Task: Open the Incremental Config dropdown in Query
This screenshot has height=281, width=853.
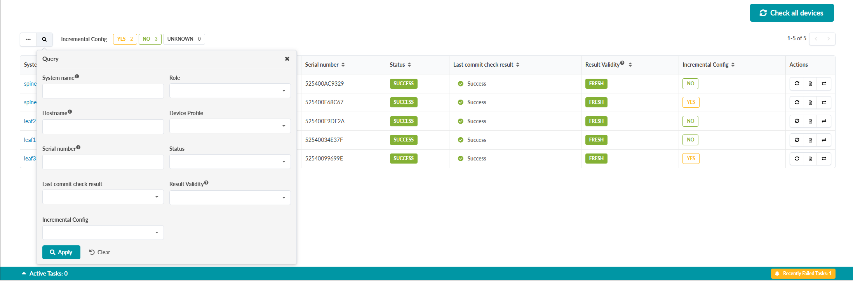Action: click(x=103, y=233)
